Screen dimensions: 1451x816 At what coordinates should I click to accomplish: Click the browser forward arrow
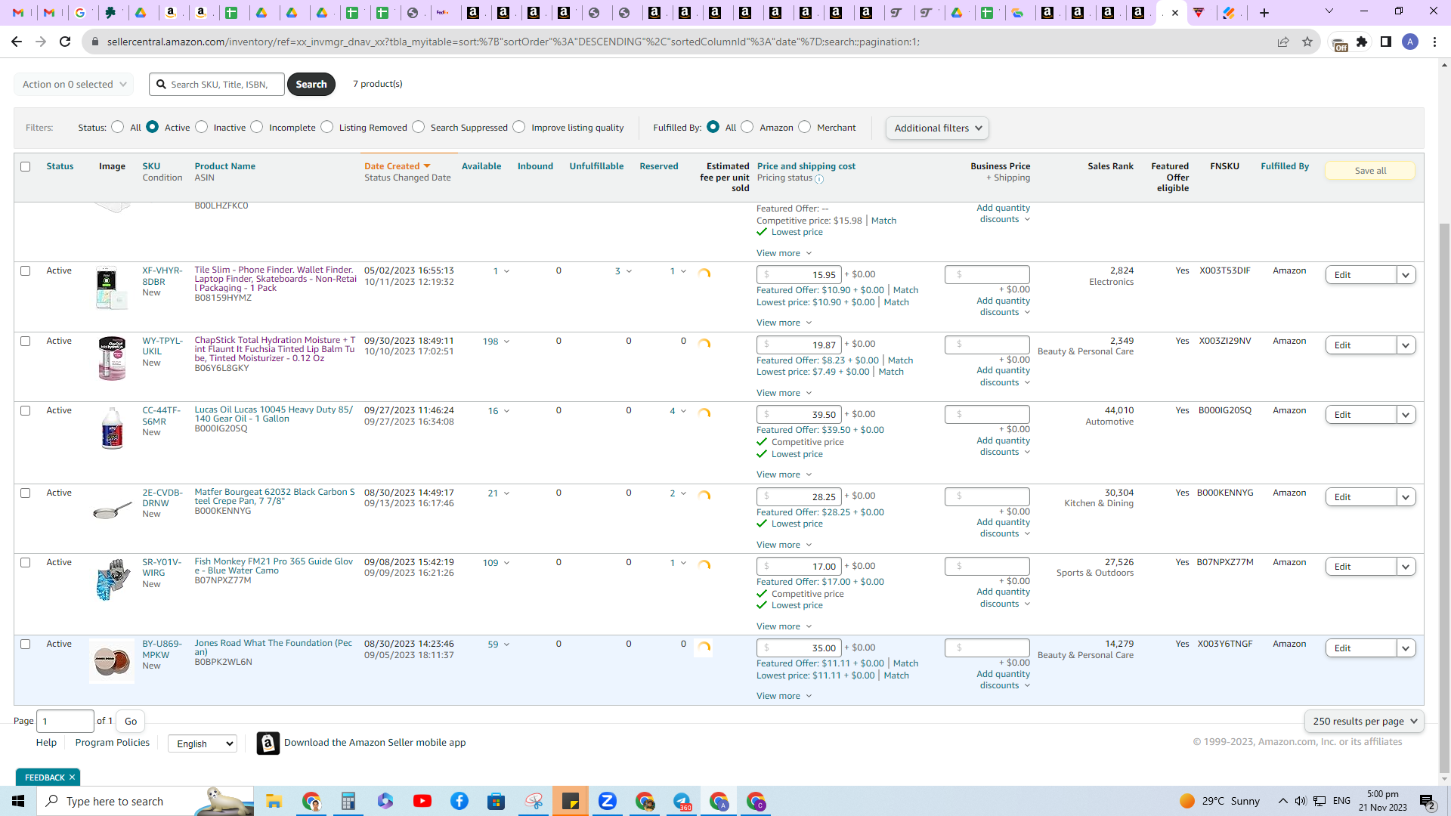41,42
